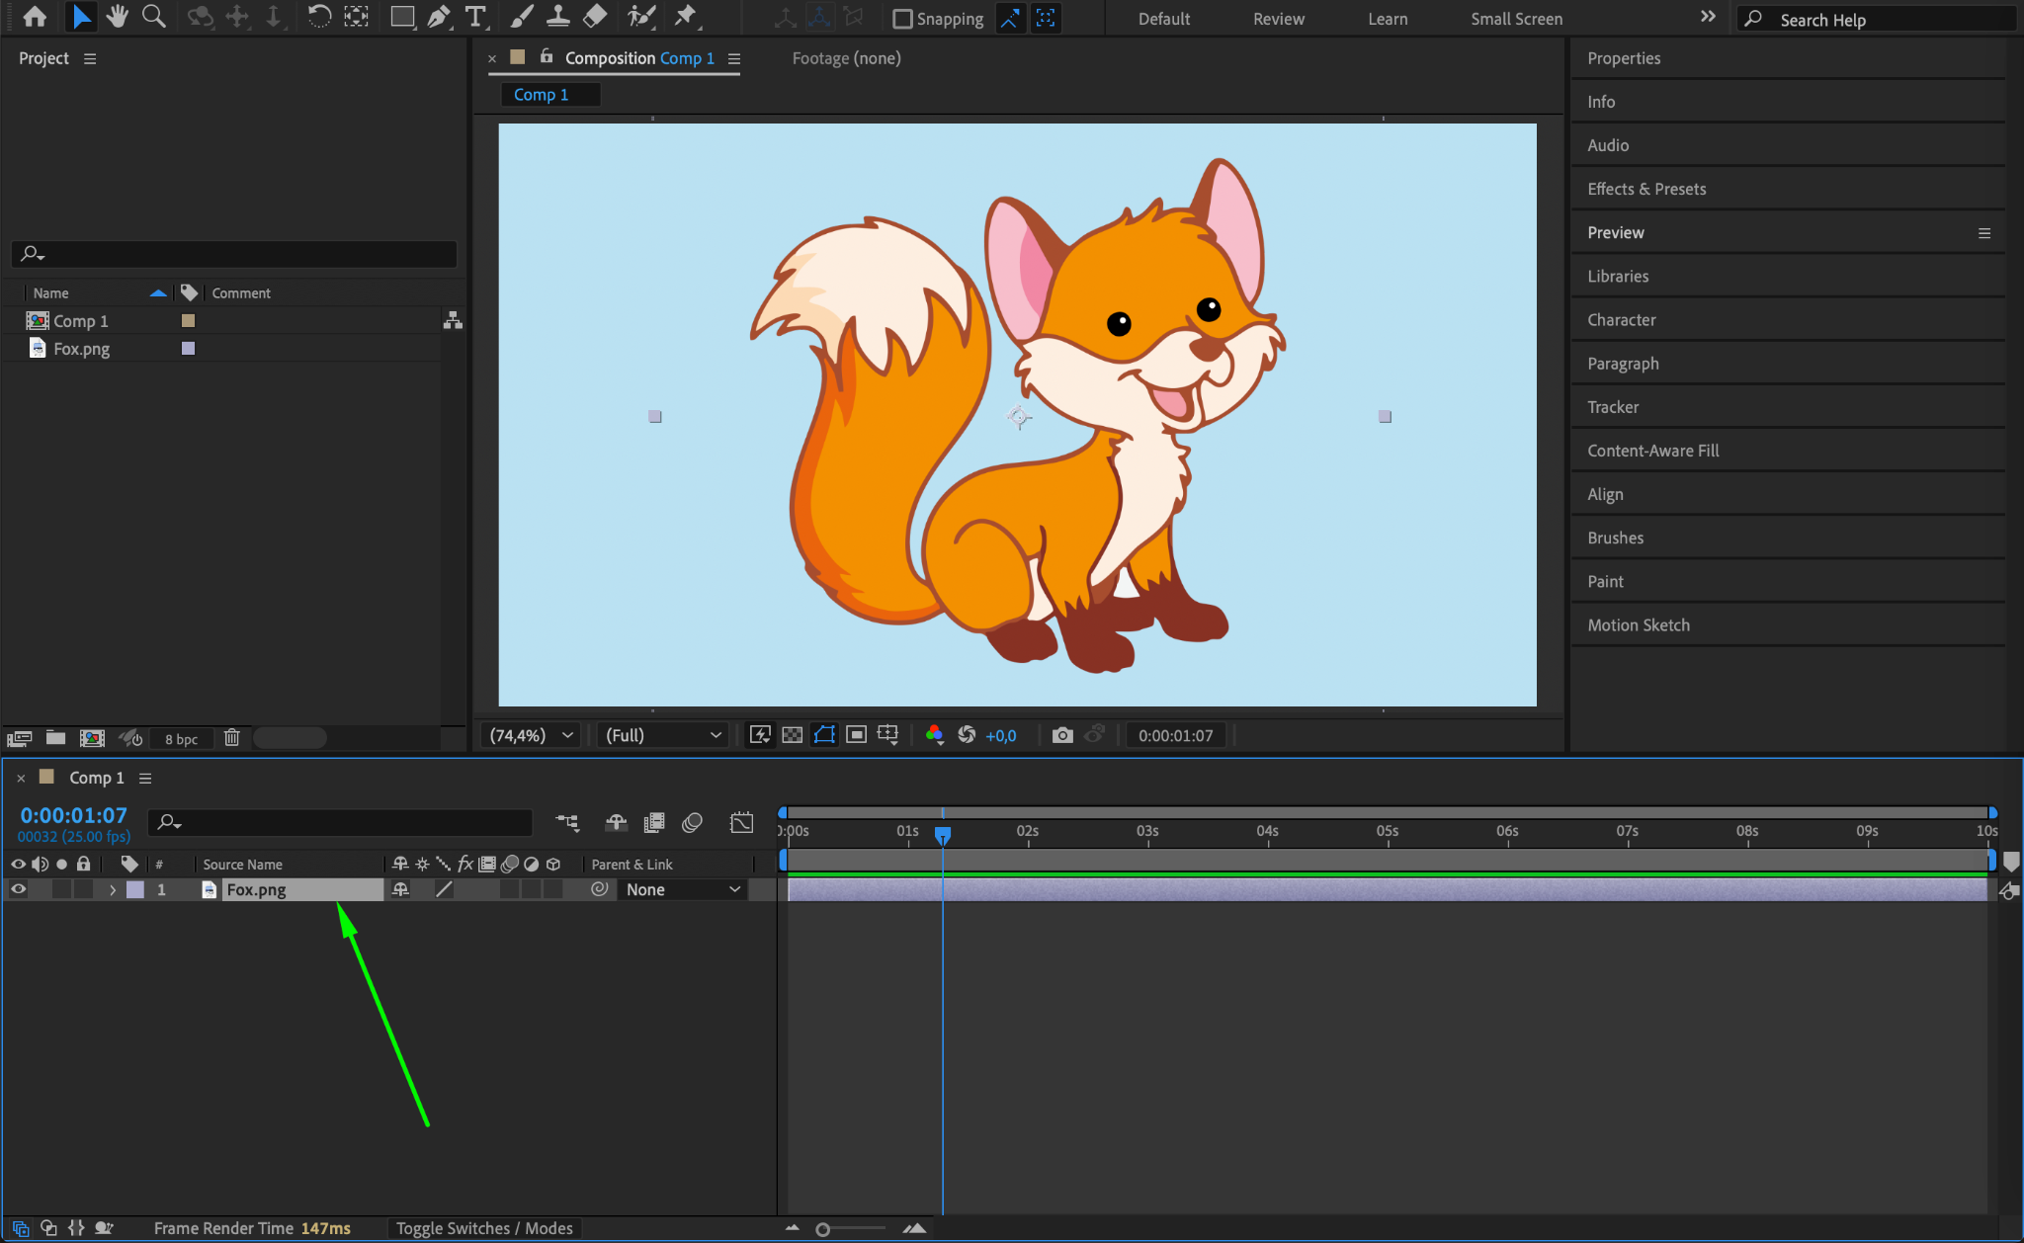Open the Graph Editor in timeline
This screenshot has height=1243, width=2024.
pyautogui.click(x=741, y=822)
